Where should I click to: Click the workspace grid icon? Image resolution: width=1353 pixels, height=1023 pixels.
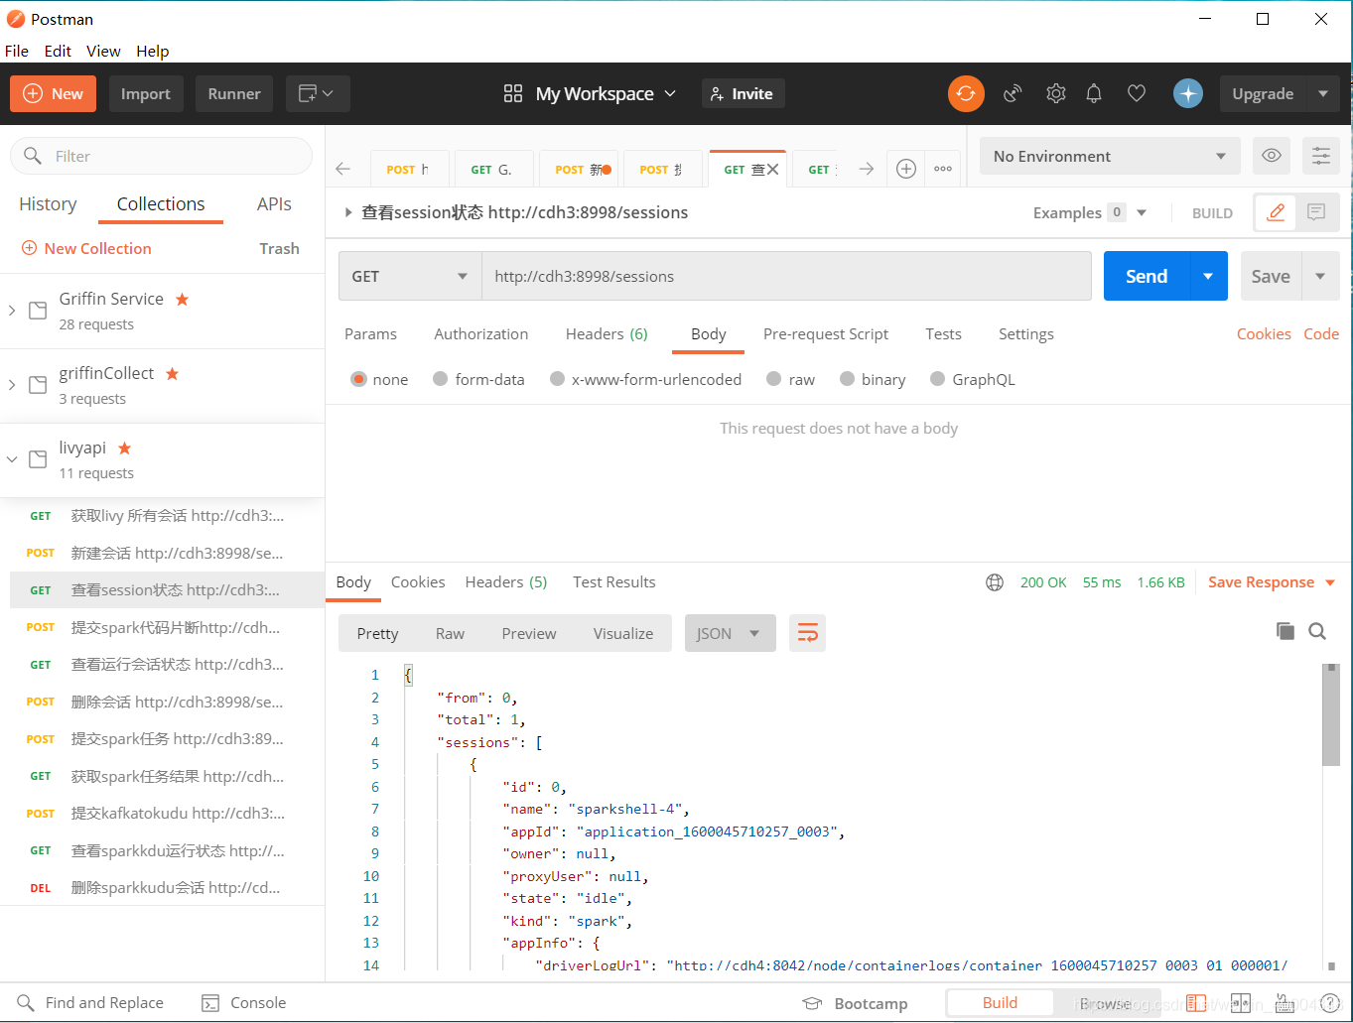tap(513, 93)
